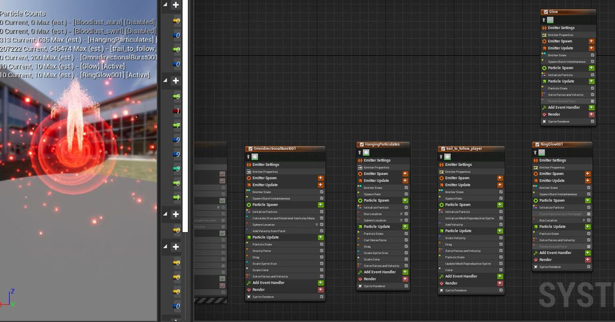Screen dimensions: 615x322
Task: Click Add Event Handler wrench icon in Glow
Action: pyautogui.click(x=544, y=107)
